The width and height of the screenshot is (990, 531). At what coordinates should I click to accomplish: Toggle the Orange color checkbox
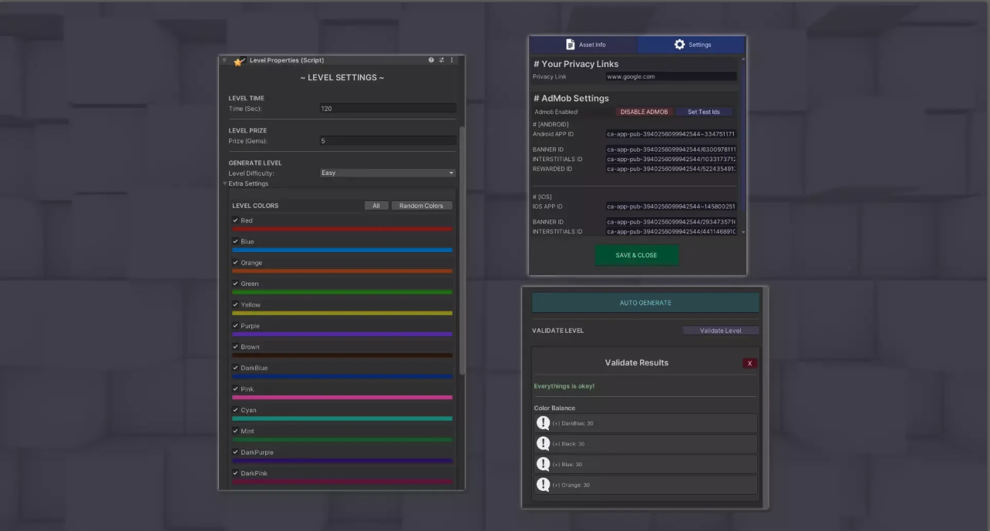point(235,263)
